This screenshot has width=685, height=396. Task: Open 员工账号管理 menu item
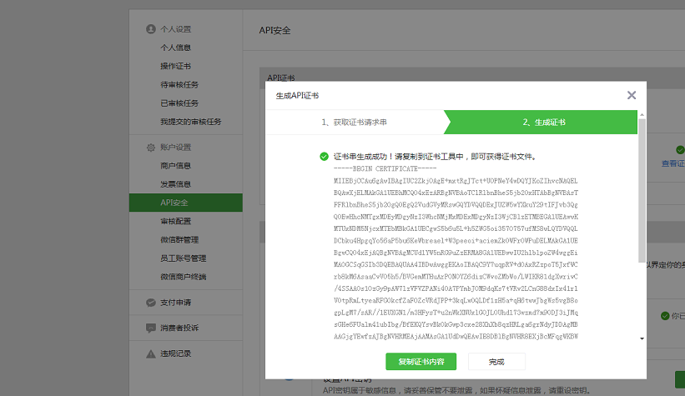(184, 258)
